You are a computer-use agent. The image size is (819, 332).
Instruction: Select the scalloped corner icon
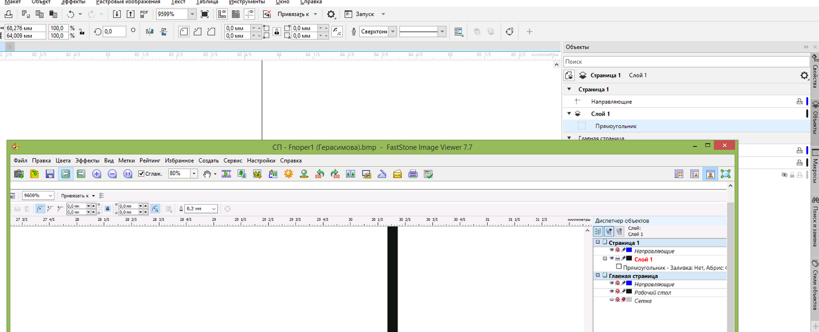[197, 32]
